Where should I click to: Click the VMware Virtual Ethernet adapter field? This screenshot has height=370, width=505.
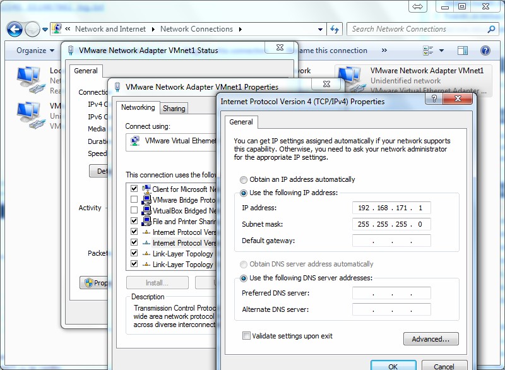click(x=171, y=141)
